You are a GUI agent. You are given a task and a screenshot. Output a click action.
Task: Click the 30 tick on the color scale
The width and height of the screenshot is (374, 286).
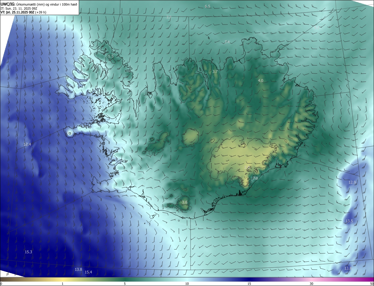pyautogui.click(x=311, y=284)
